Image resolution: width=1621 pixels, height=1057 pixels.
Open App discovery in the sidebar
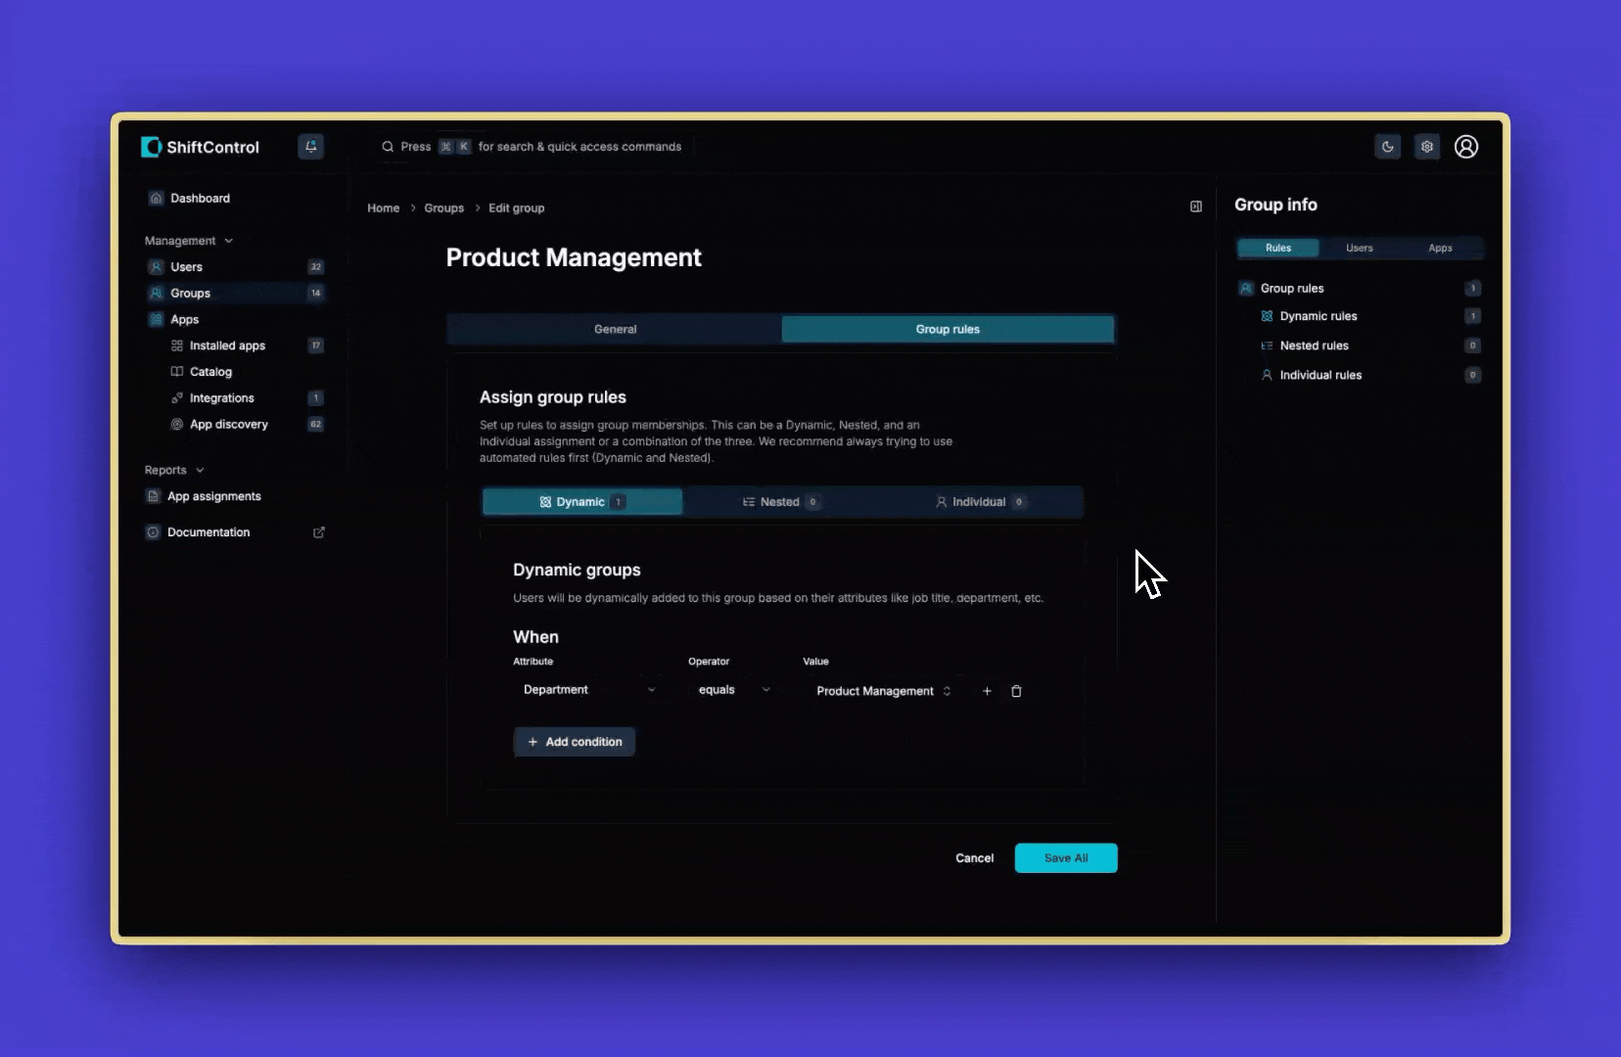(x=228, y=425)
